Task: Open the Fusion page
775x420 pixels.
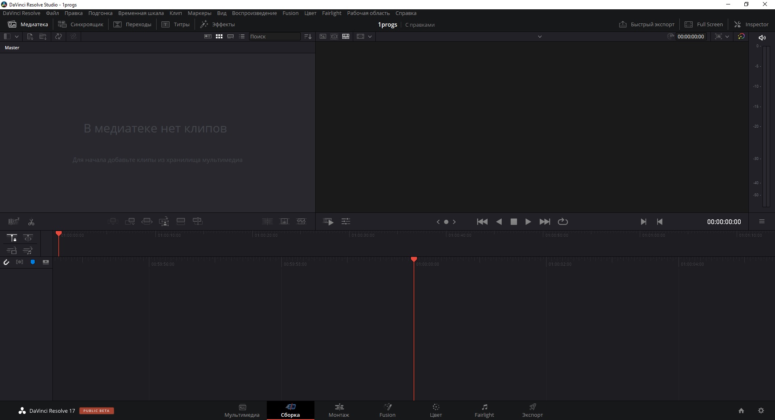Action: 387,410
